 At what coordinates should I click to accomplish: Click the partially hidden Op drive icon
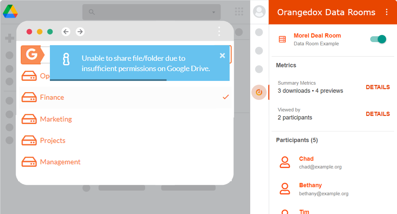pos(29,76)
